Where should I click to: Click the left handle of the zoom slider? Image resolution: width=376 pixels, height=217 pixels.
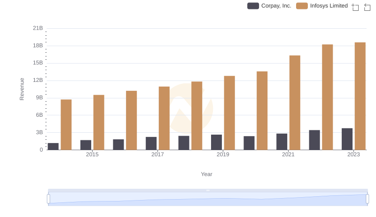[48, 199]
